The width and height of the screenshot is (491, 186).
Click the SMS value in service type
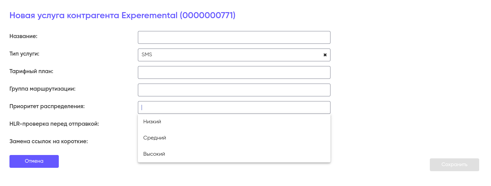tap(147, 55)
